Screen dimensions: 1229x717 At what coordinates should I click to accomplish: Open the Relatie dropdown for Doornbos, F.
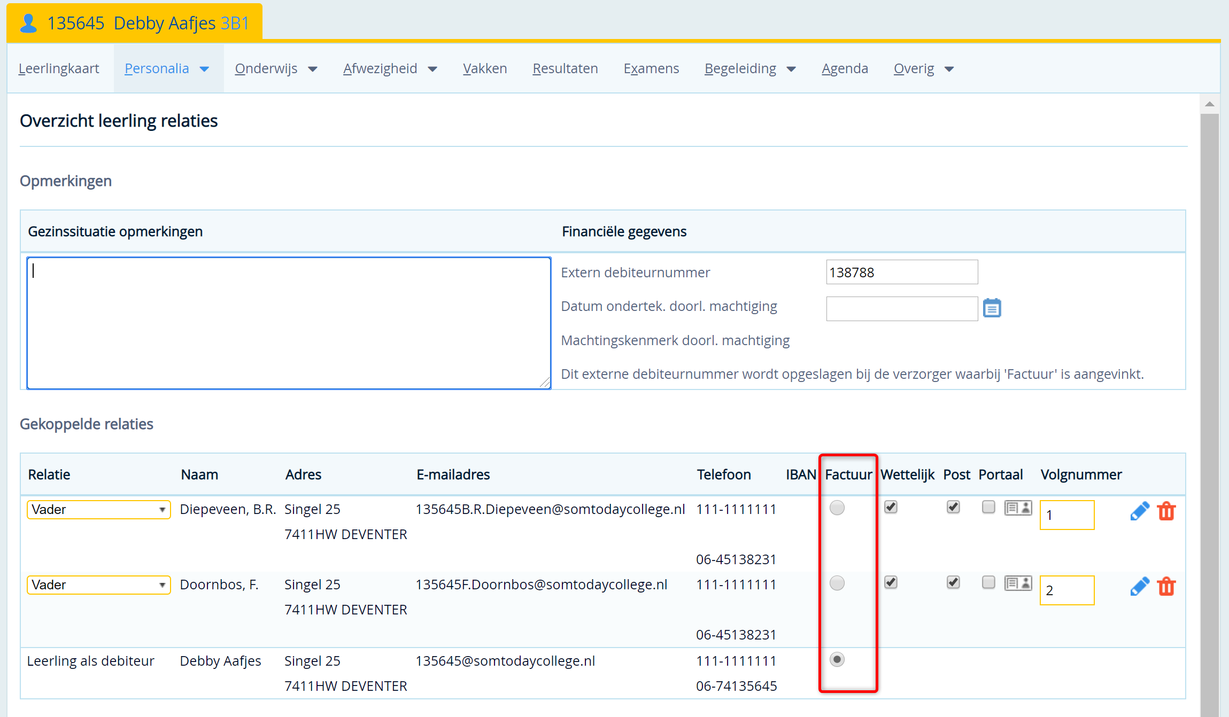[x=99, y=585]
